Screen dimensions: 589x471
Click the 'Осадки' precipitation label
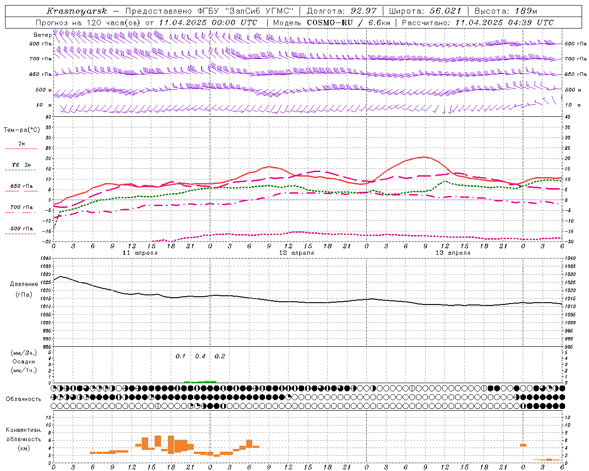point(23,362)
